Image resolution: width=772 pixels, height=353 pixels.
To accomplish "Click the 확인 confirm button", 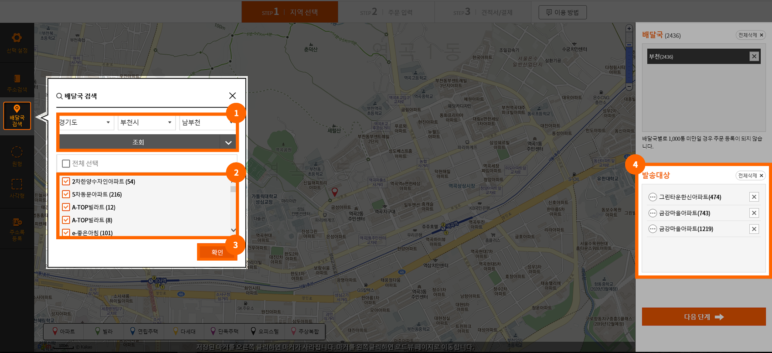I will point(217,252).
